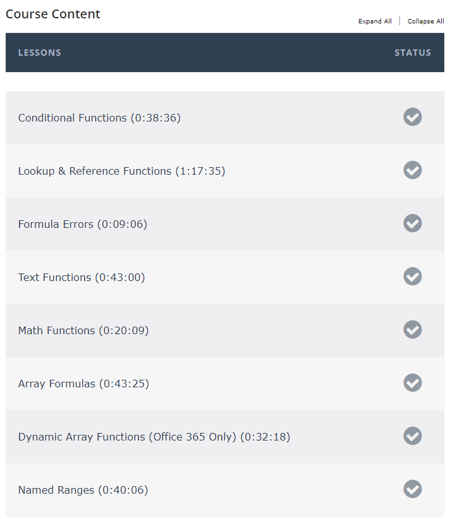Click the LESSONS column header
Image resolution: width=450 pixels, height=519 pixels.
40,53
